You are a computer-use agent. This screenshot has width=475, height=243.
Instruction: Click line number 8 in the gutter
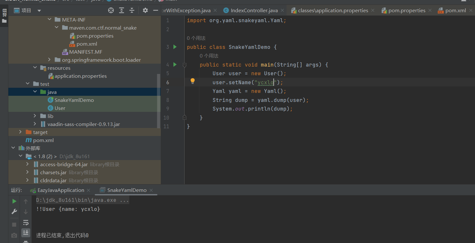(x=167, y=100)
